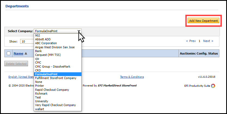
Task: Sort by the Name column header
Action: tap(18, 53)
